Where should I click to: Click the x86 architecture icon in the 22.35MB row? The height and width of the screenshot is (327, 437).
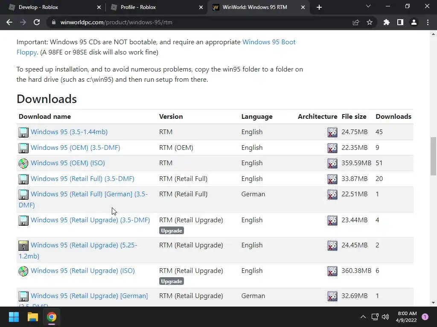point(332,148)
